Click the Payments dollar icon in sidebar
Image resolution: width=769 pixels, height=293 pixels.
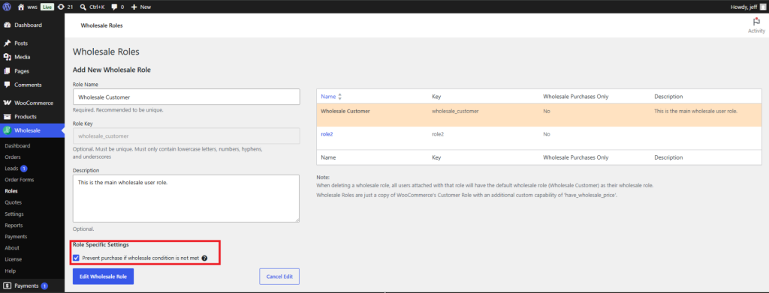coord(8,286)
